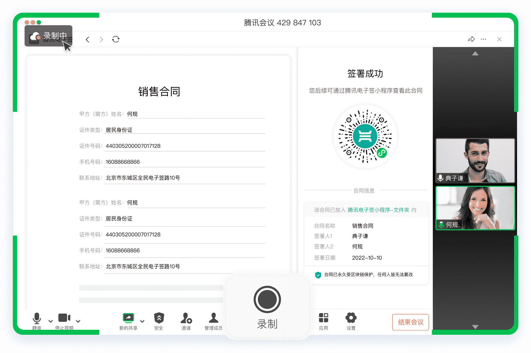The image size is (531, 353).
Task: Click the first address 北京市东城区全民电子签路10号
Action: tap(143, 178)
